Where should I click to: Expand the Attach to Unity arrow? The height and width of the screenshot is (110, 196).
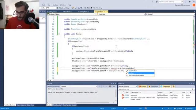[x=70, y=8]
